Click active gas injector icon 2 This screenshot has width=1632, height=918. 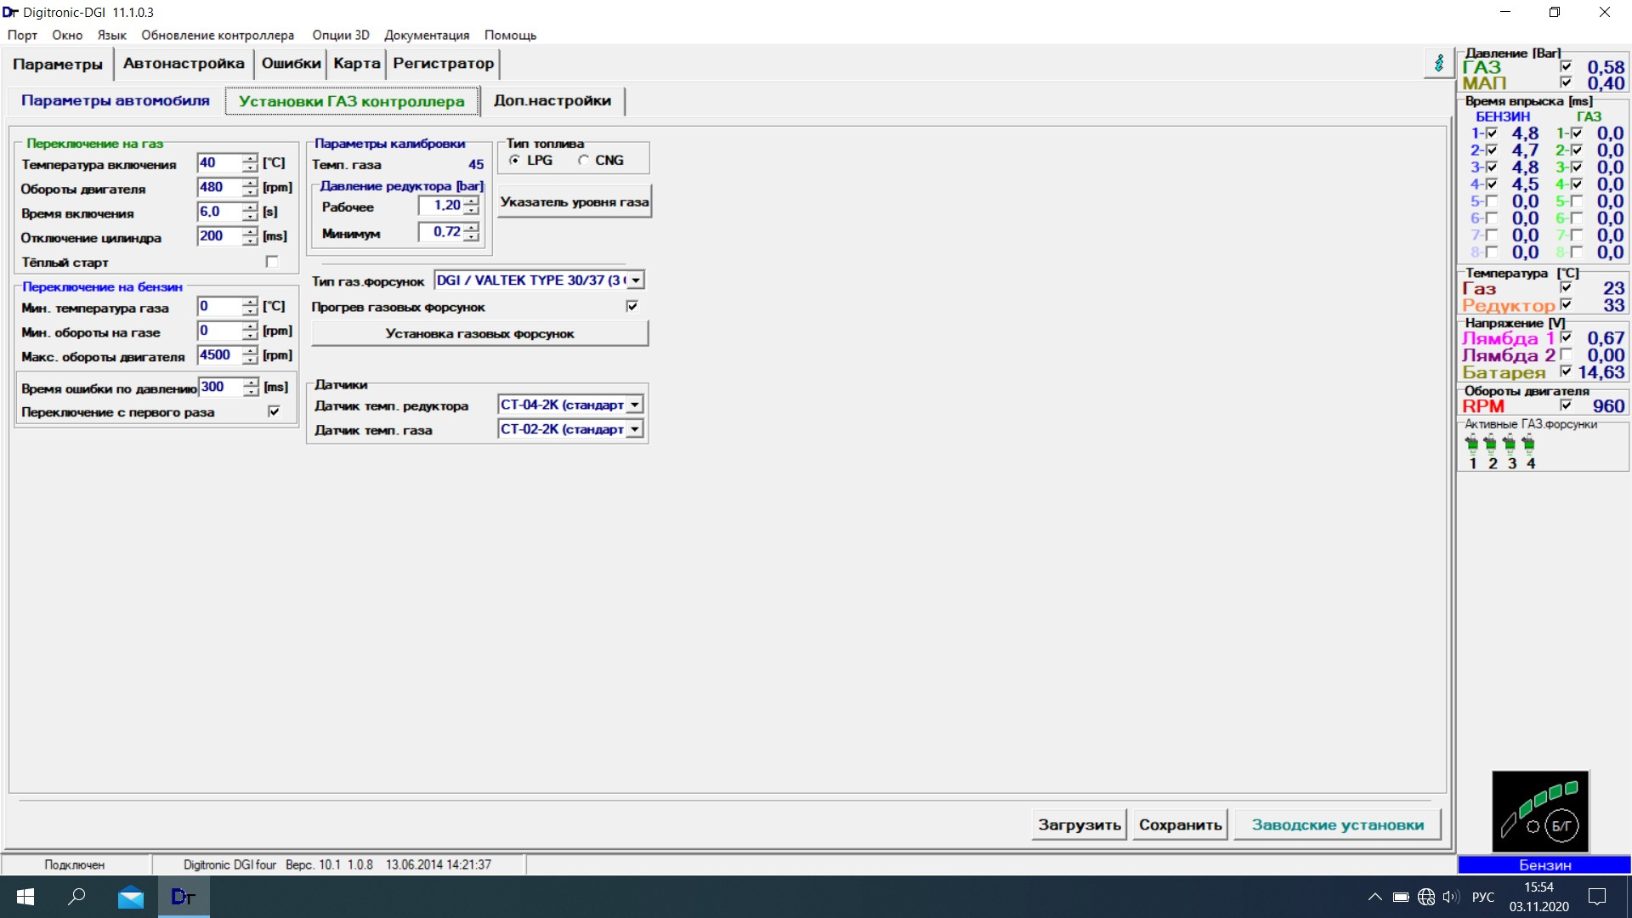point(1491,444)
